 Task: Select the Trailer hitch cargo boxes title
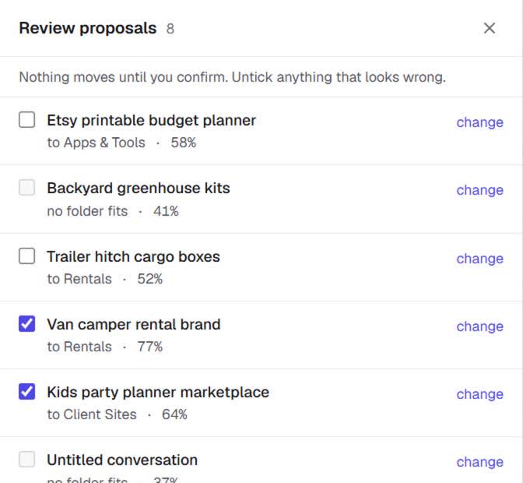tap(133, 256)
